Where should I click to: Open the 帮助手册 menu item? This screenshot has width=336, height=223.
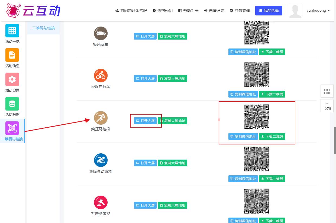click(188, 11)
